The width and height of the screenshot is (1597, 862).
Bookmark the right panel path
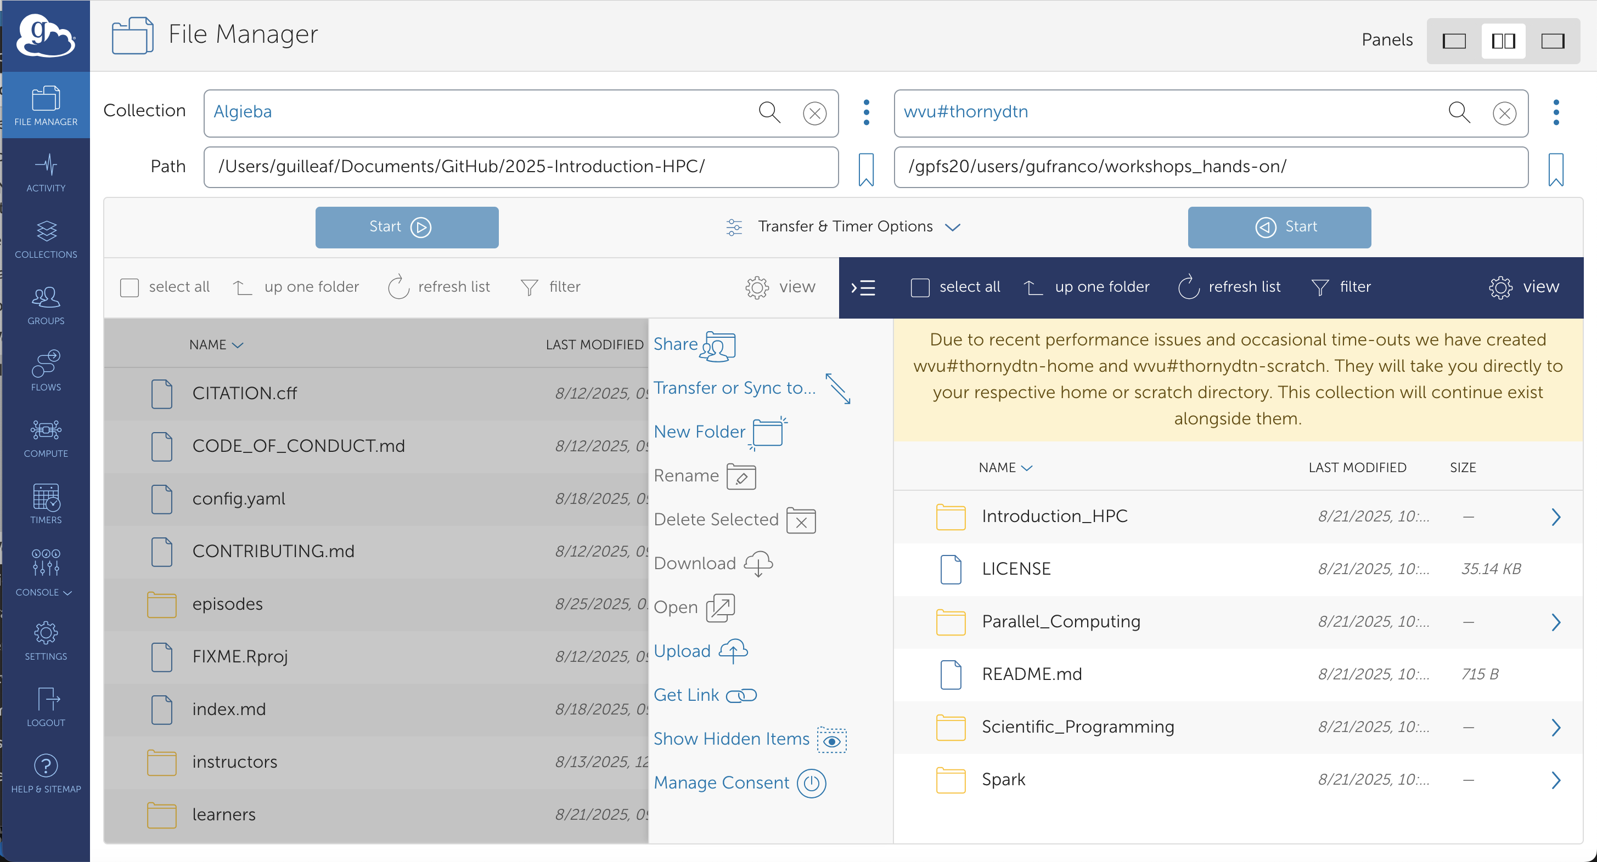click(1555, 169)
